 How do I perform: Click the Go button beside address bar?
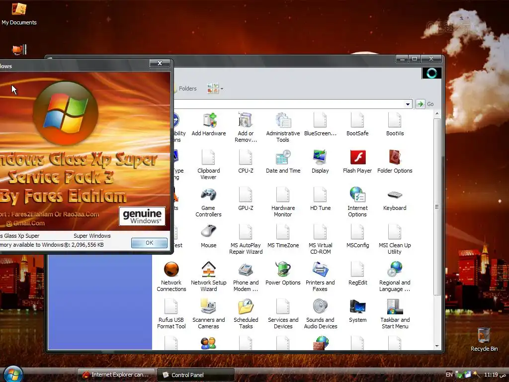pos(425,104)
